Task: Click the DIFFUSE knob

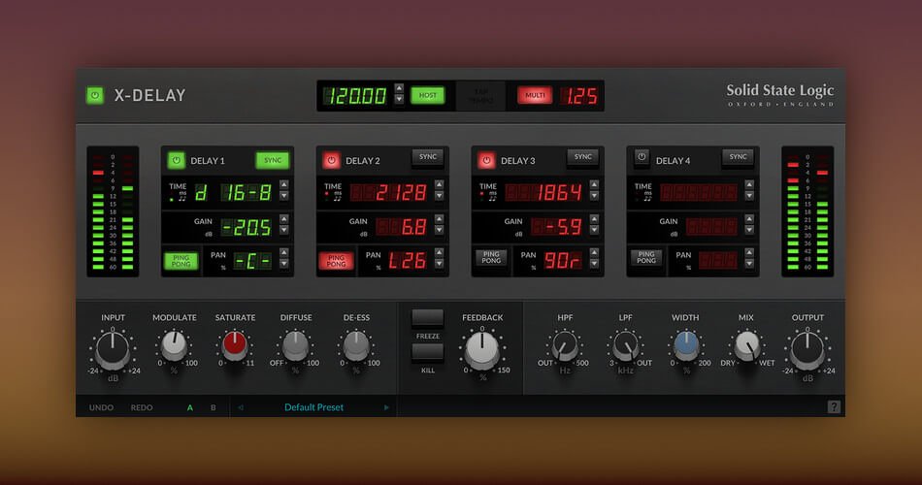Action: 295,345
